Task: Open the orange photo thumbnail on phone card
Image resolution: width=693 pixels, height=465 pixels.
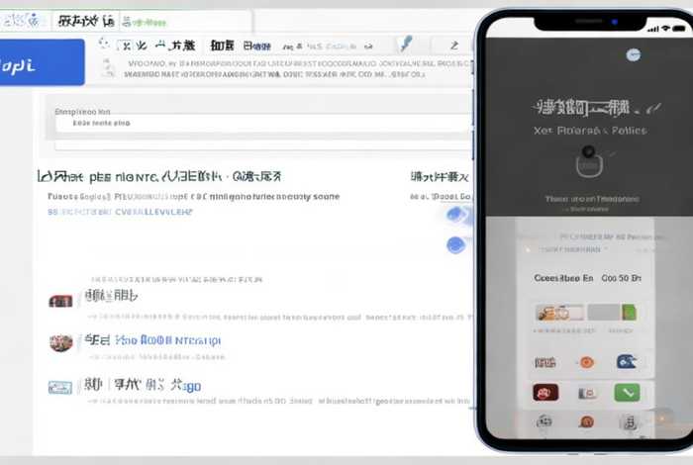Action: tap(559, 313)
